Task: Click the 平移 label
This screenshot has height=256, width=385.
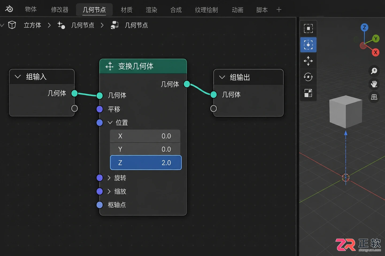Action: pyautogui.click(x=114, y=109)
